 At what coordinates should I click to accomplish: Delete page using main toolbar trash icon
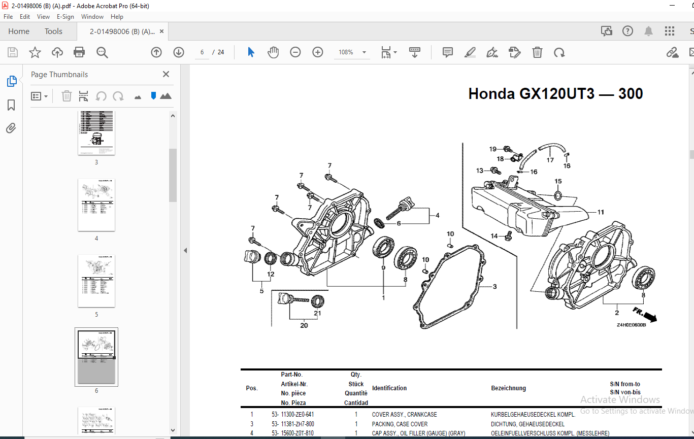537,52
